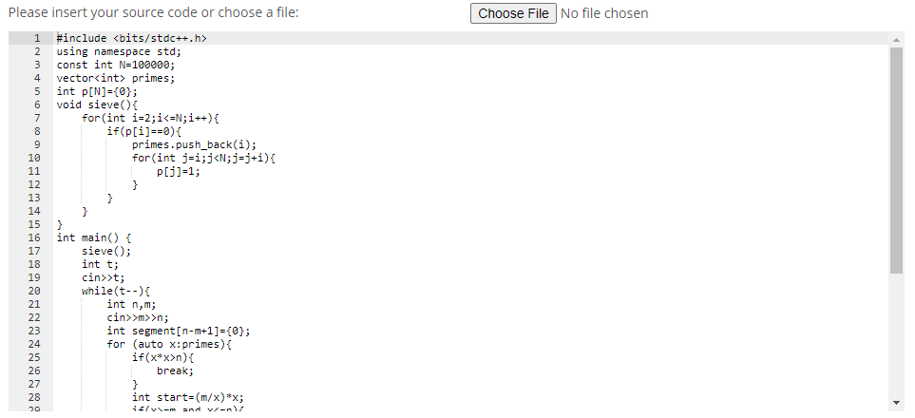Click the 'while(t--){' code line
The width and height of the screenshot is (915, 418).
click(x=116, y=291)
